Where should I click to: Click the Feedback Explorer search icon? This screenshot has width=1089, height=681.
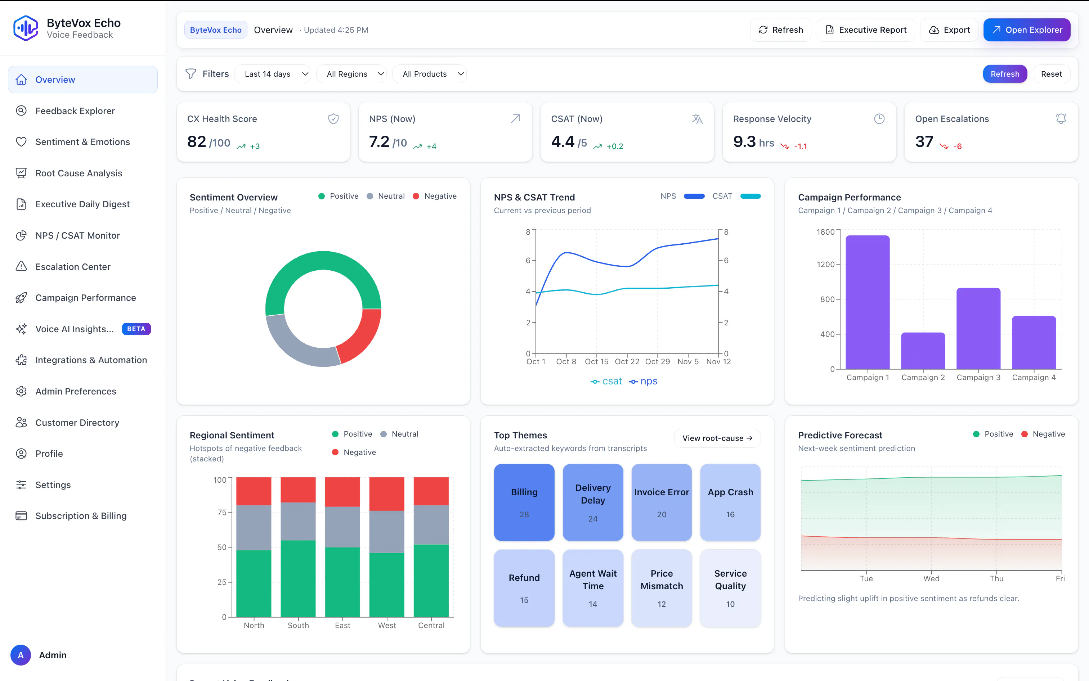(21, 111)
